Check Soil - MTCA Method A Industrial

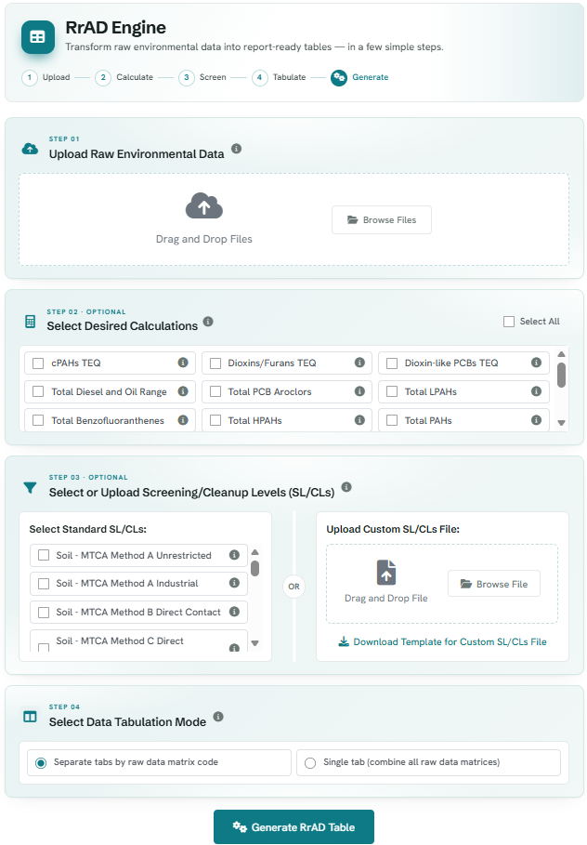pyautogui.click(x=44, y=583)
